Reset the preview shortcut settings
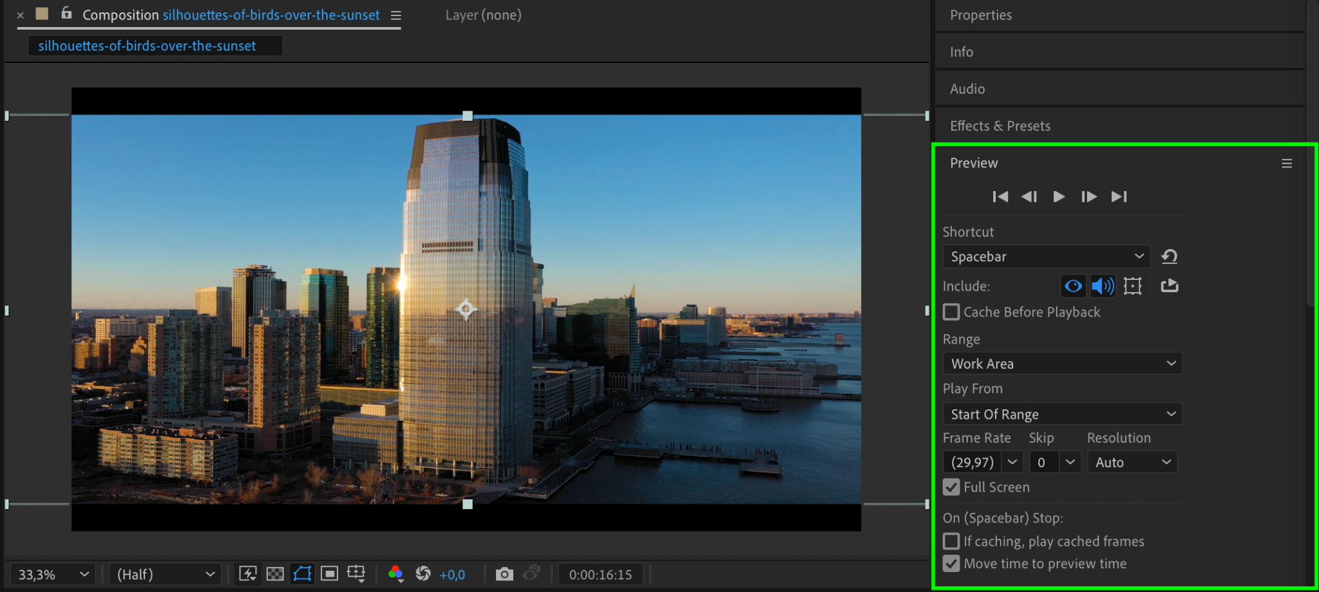1319x592 pixels. 1169,257
